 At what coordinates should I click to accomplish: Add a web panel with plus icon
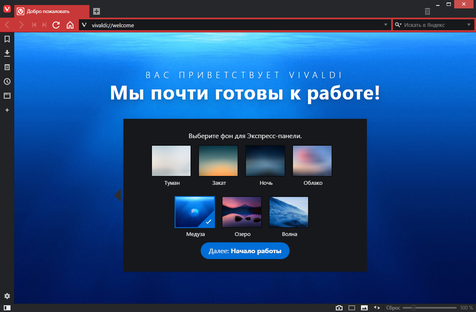(7, 110)
